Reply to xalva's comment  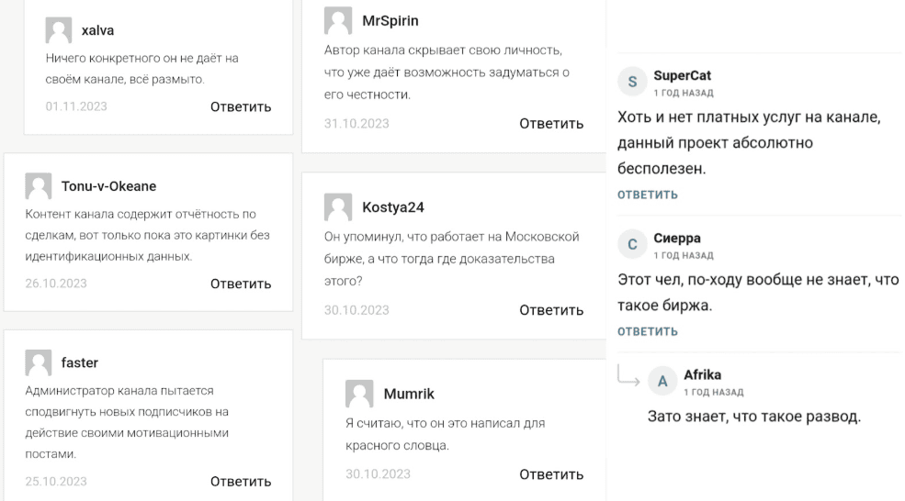241,106
